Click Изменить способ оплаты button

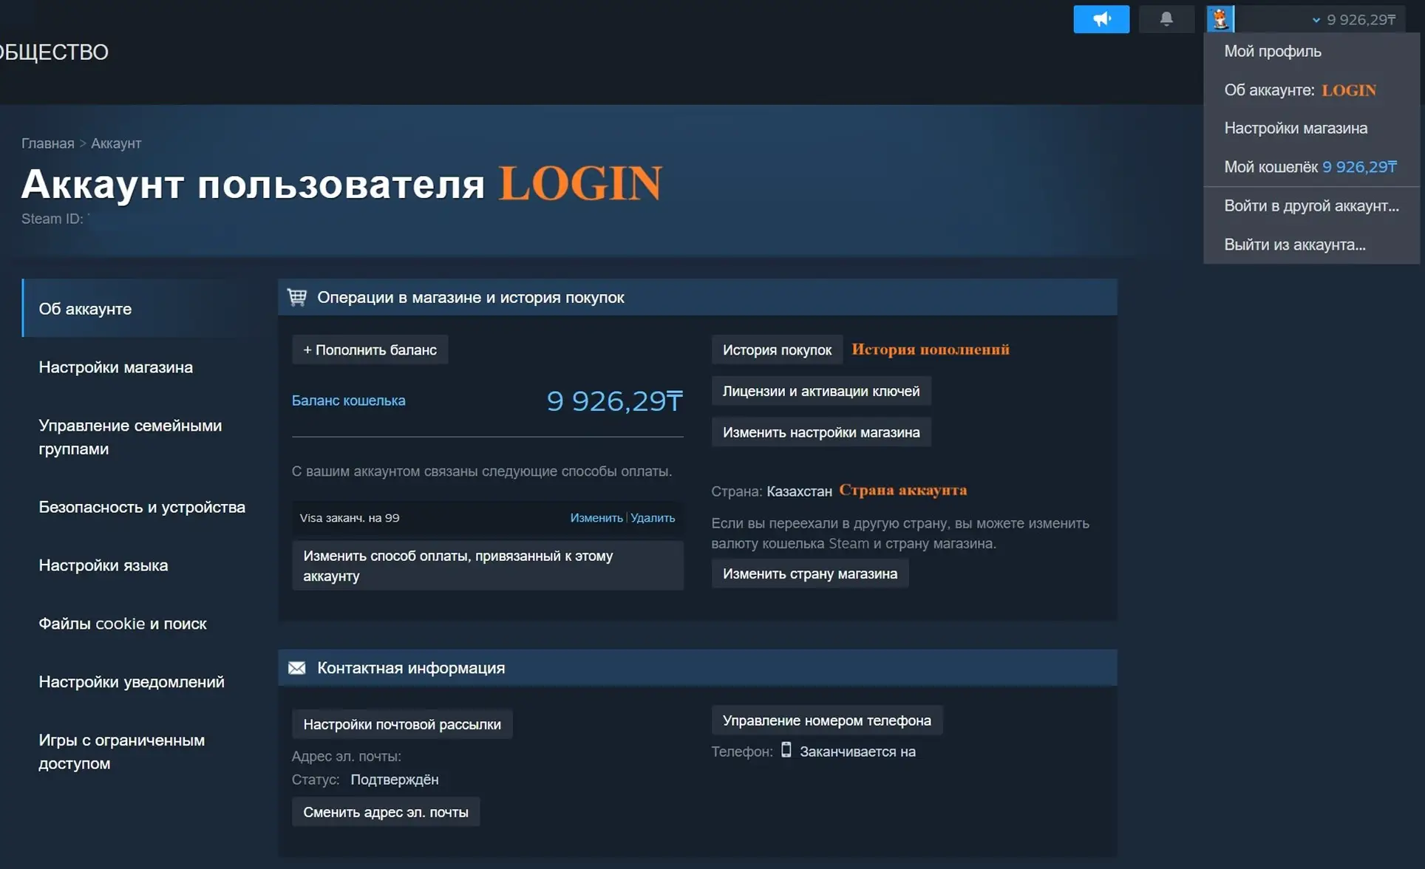(x=487, y=566)
